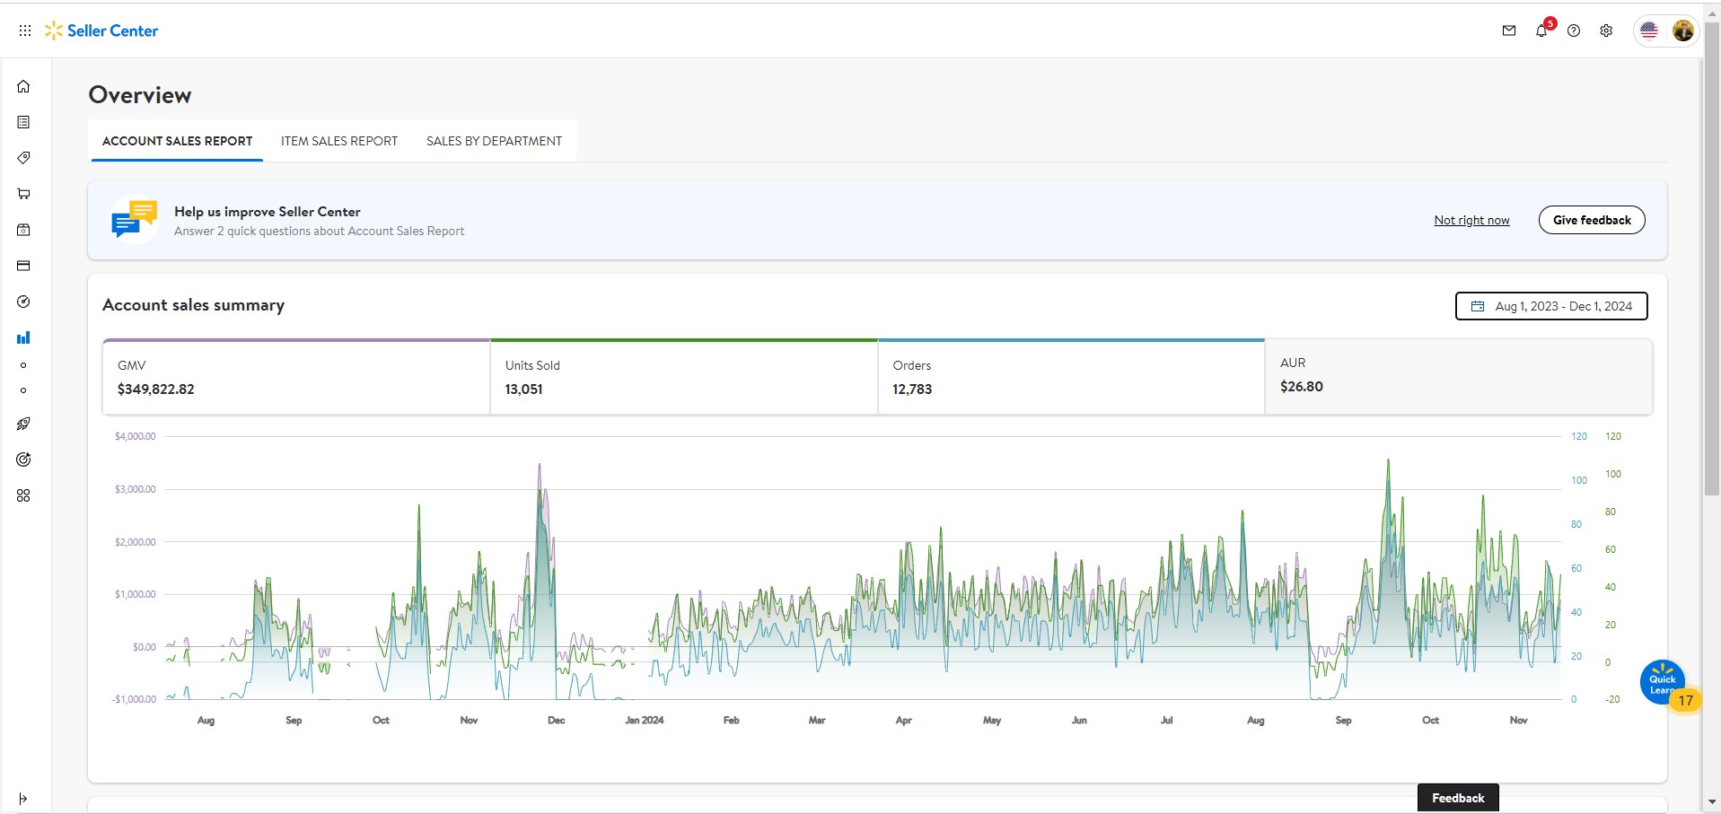Click the scrollbar down arrow
This screenshot has width=1721, height=814.
click(x=1712, y=801)
